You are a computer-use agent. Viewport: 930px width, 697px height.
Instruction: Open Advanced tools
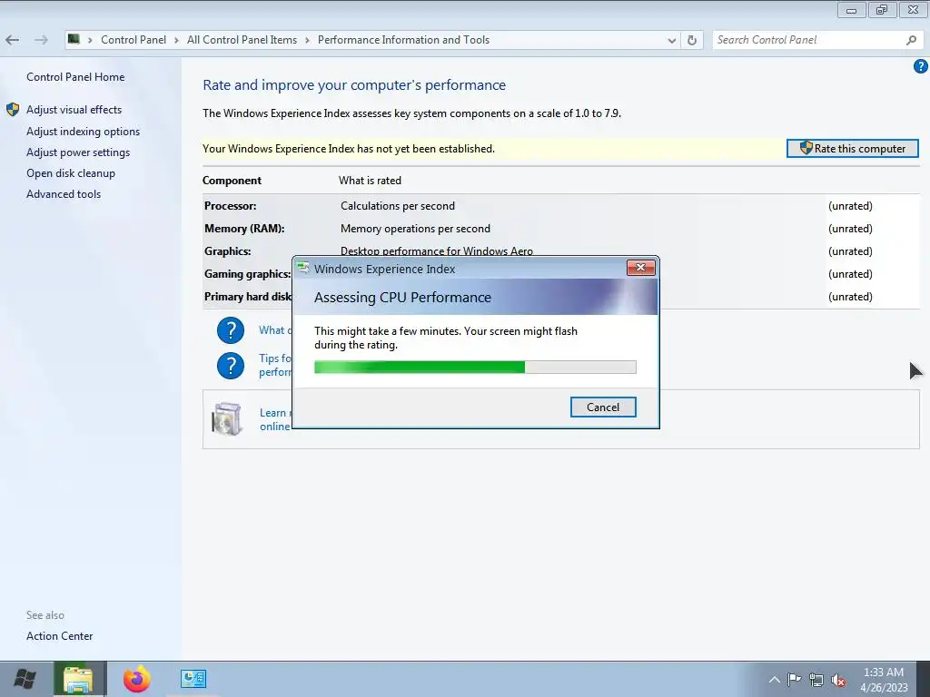pyautogui.click(x=64, y=194)
